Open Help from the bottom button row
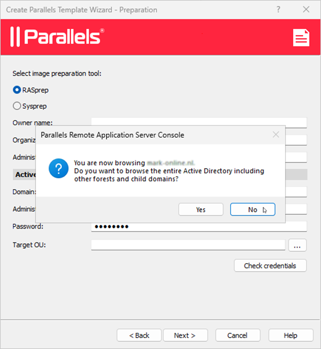This screenshot has height=349, width=321. tap(290, 335)
